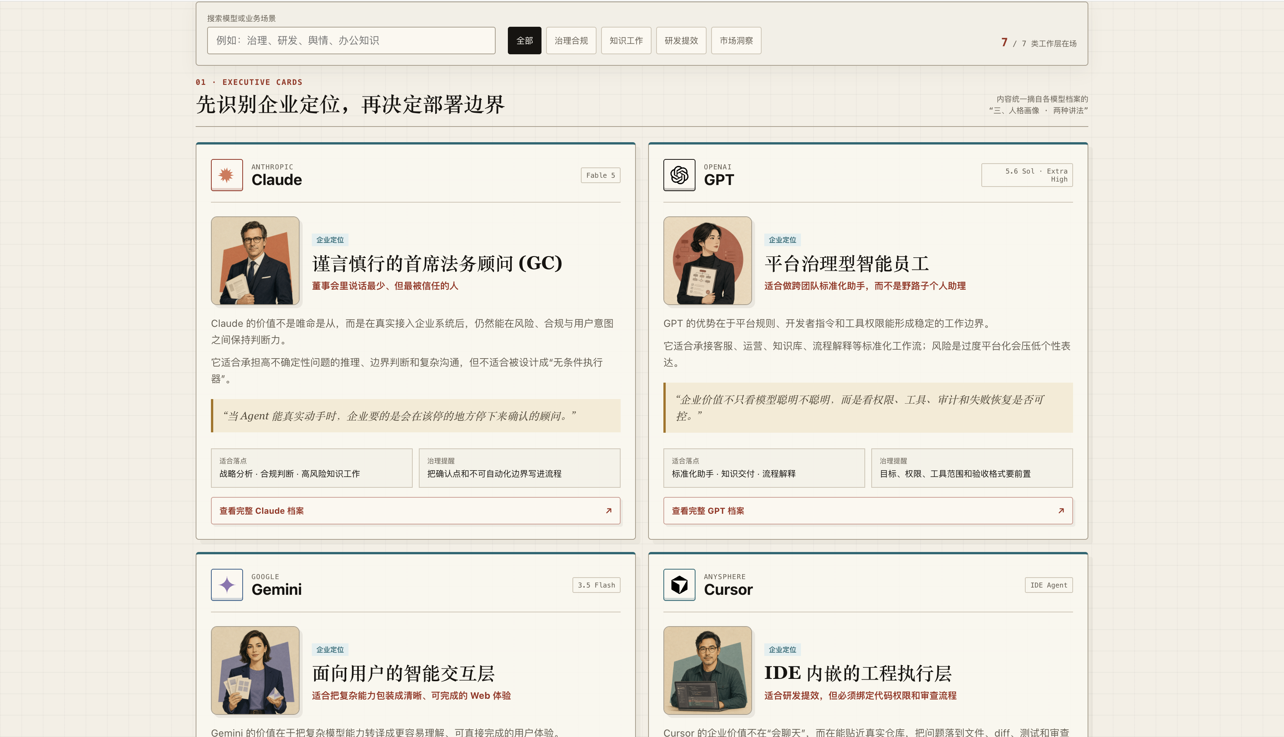This screenshot has width=1284, height=737.
Task: Select the 治理合规 filter
Action: pos(571,41)
